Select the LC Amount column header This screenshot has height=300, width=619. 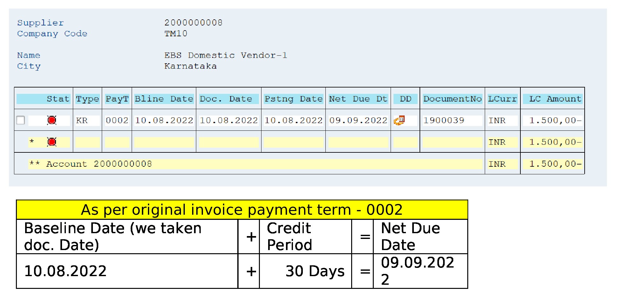pyautogui.click(x=554, y=99)
